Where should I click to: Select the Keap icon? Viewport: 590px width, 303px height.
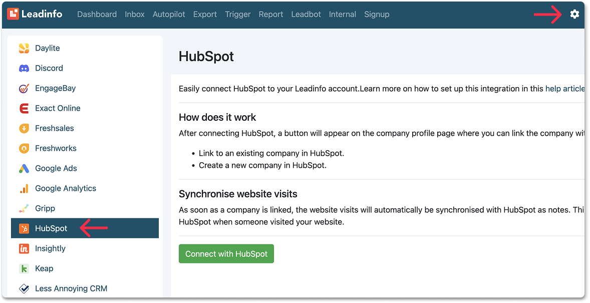pos(24,268)
